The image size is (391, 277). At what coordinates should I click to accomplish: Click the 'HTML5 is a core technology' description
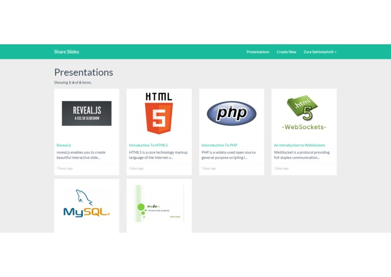(158, 155)
